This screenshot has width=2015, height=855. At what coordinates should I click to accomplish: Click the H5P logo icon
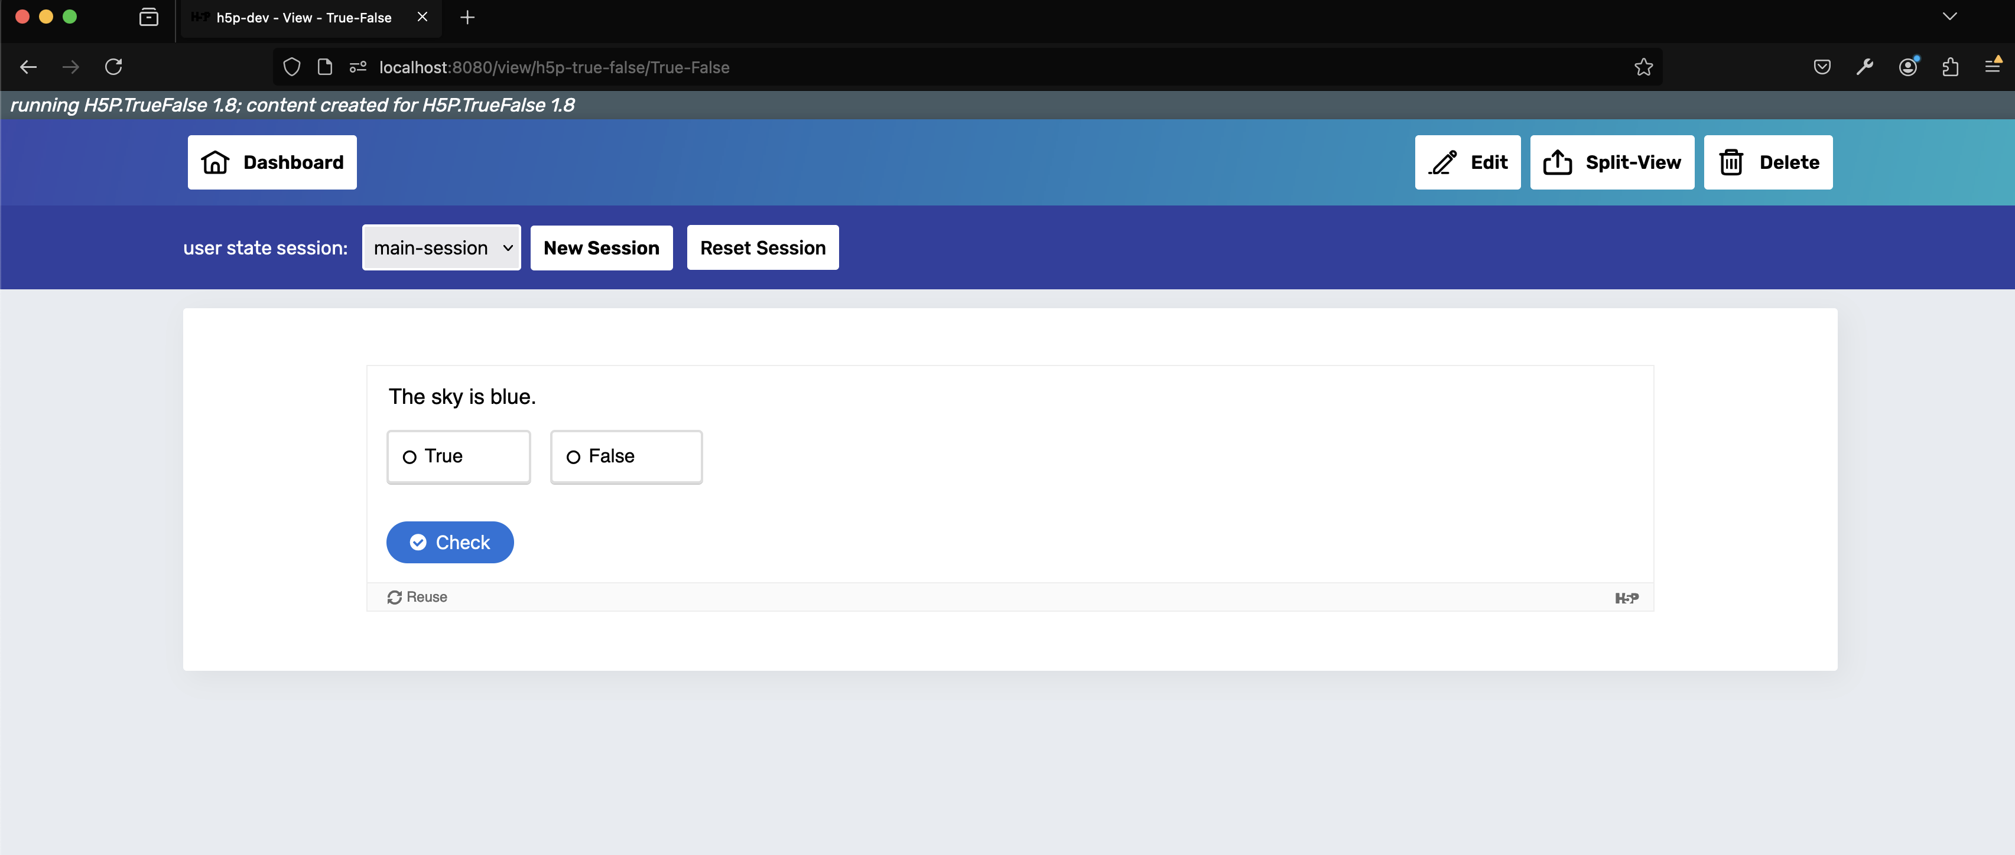(x=1626, y=598)
